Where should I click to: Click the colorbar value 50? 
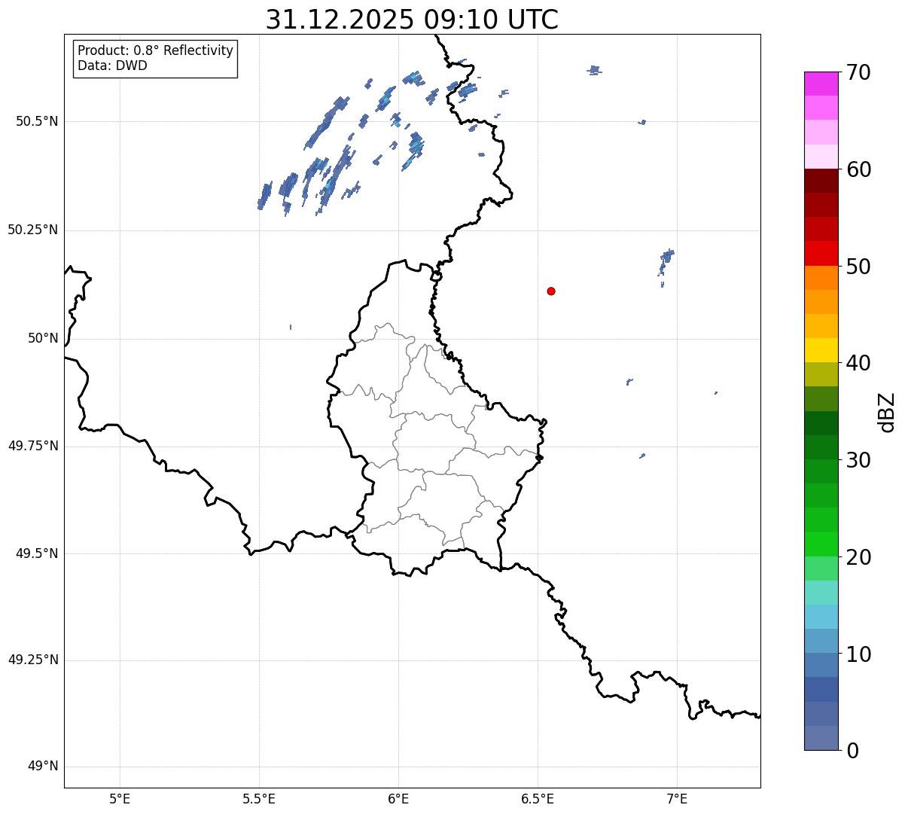click(858, 267)
